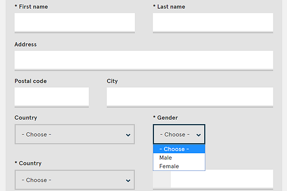Click into the Address input box

(x=144, y=60)
